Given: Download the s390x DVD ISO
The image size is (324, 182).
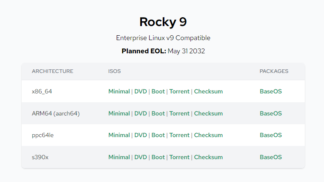Looking at the screenshot, I should pos(140,157).
